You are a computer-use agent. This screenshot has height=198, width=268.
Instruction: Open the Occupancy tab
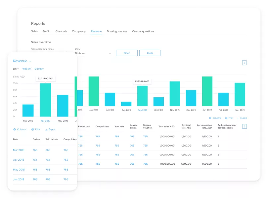point(79,31)
